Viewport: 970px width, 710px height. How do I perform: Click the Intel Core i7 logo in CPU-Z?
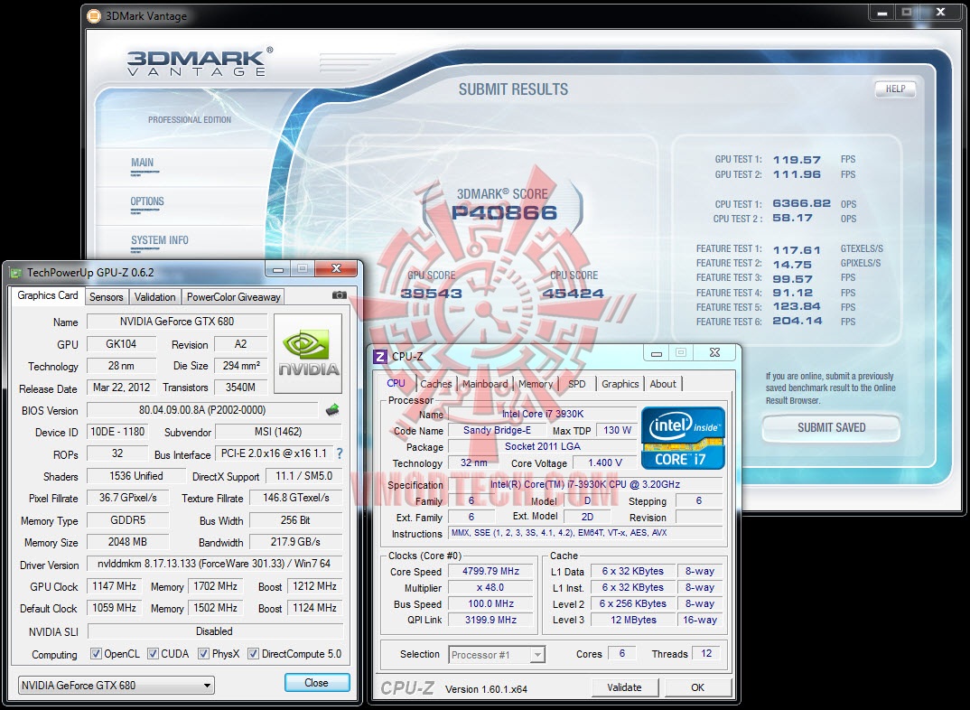coord(683,438)
